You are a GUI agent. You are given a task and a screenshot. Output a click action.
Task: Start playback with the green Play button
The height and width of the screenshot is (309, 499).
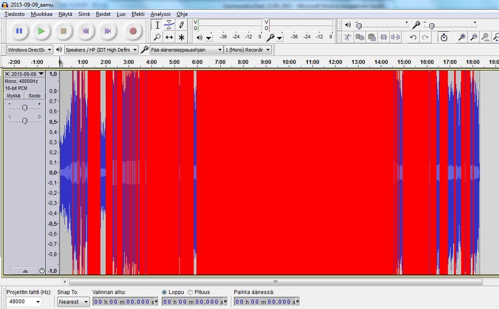(x=41, y=31)
